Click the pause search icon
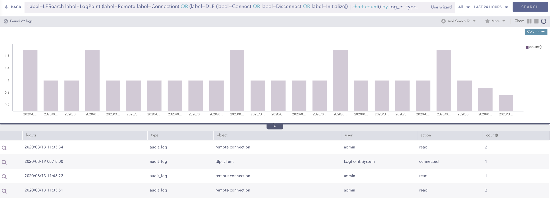The image size is (550, 199). click(529, 21)
